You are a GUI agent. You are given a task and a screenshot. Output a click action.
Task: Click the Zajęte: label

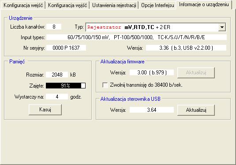click(x=37, y=86)
